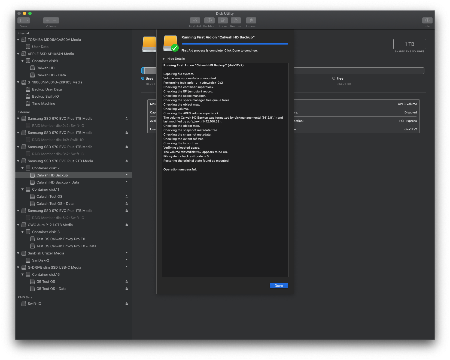Screen dimensions: 450x360
Task: Click Done to close First Aid
Action: (279, 286)
